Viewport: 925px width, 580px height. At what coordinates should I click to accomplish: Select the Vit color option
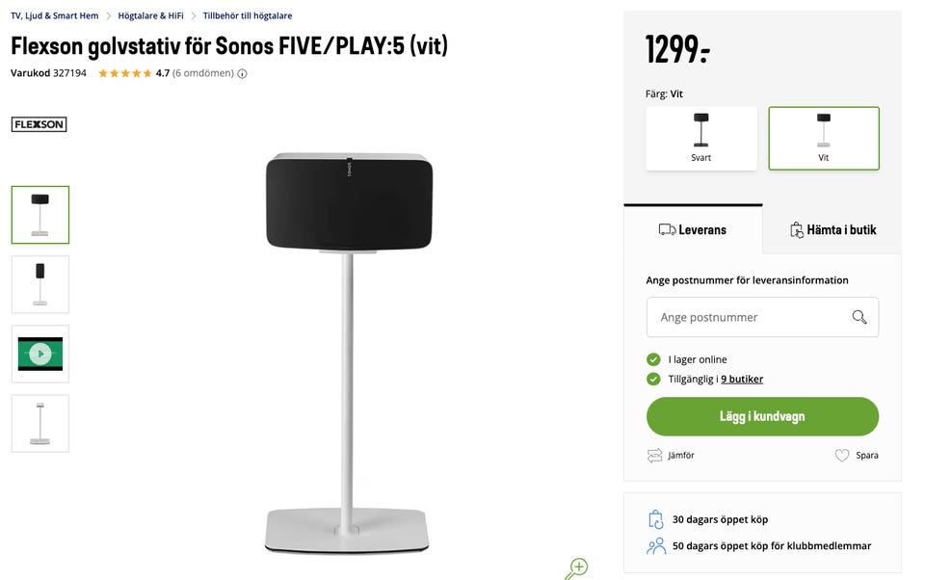824,138
